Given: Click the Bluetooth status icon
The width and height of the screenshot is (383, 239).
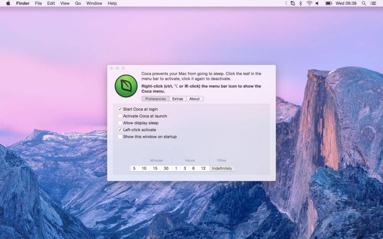Looking at the screenshot, I should (x=301, y=3).
